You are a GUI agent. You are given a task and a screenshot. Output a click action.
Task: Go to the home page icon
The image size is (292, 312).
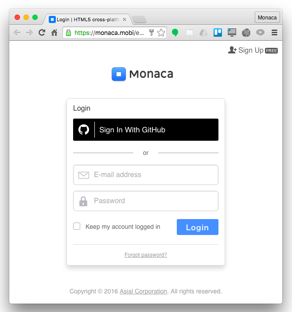pyautogui.click(x=54, y=32)
